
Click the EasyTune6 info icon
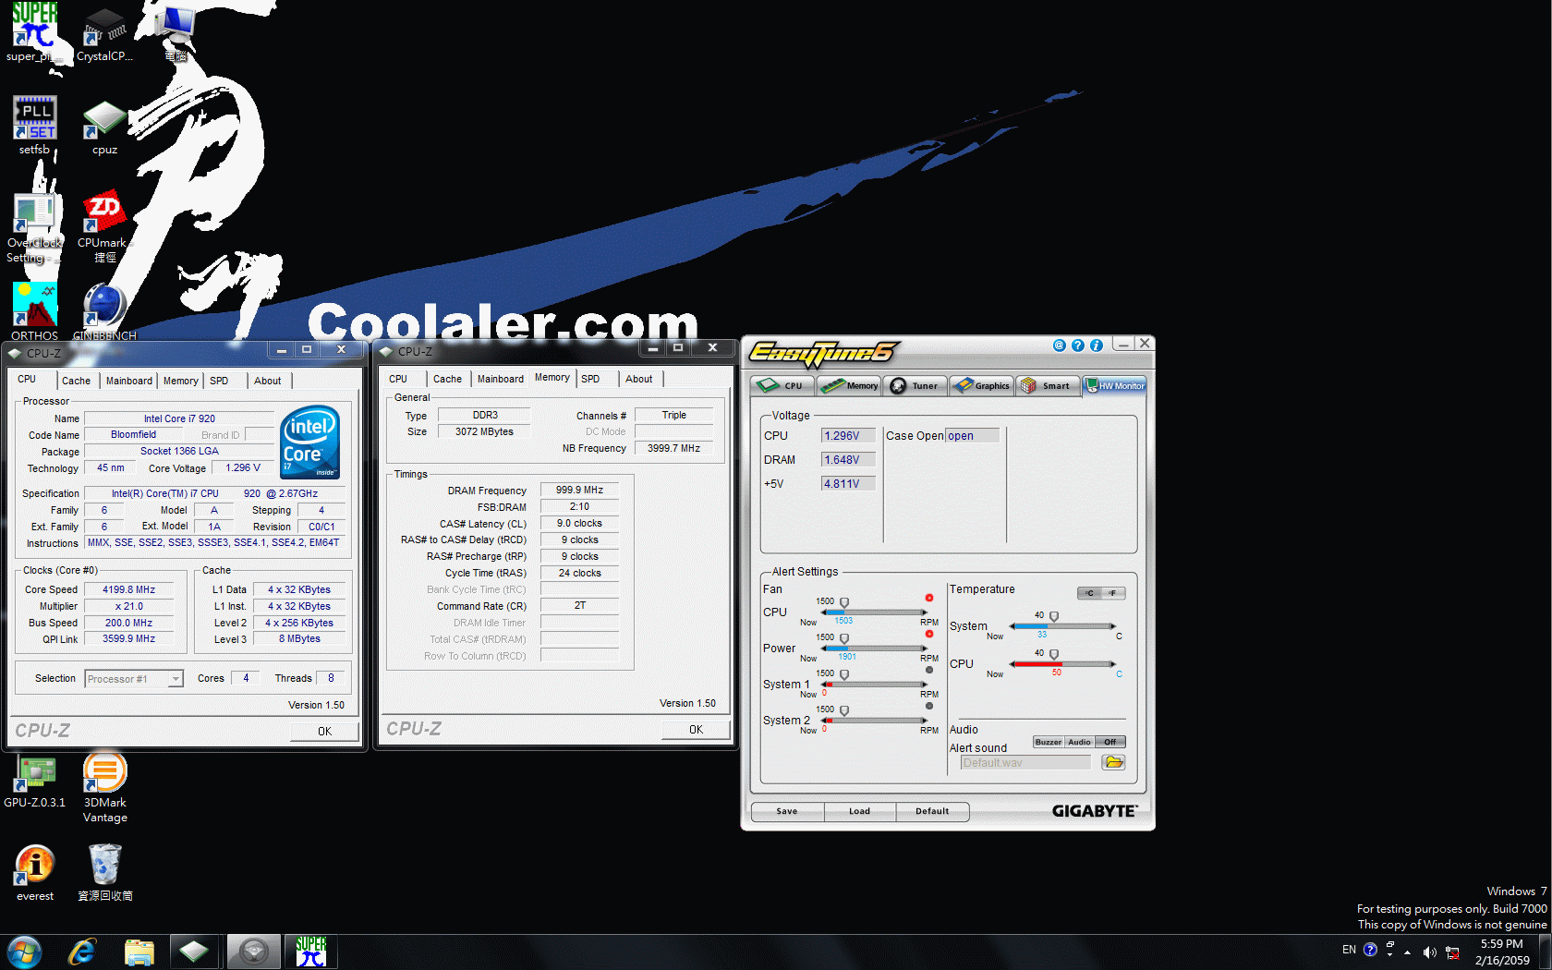(1097, 346)
